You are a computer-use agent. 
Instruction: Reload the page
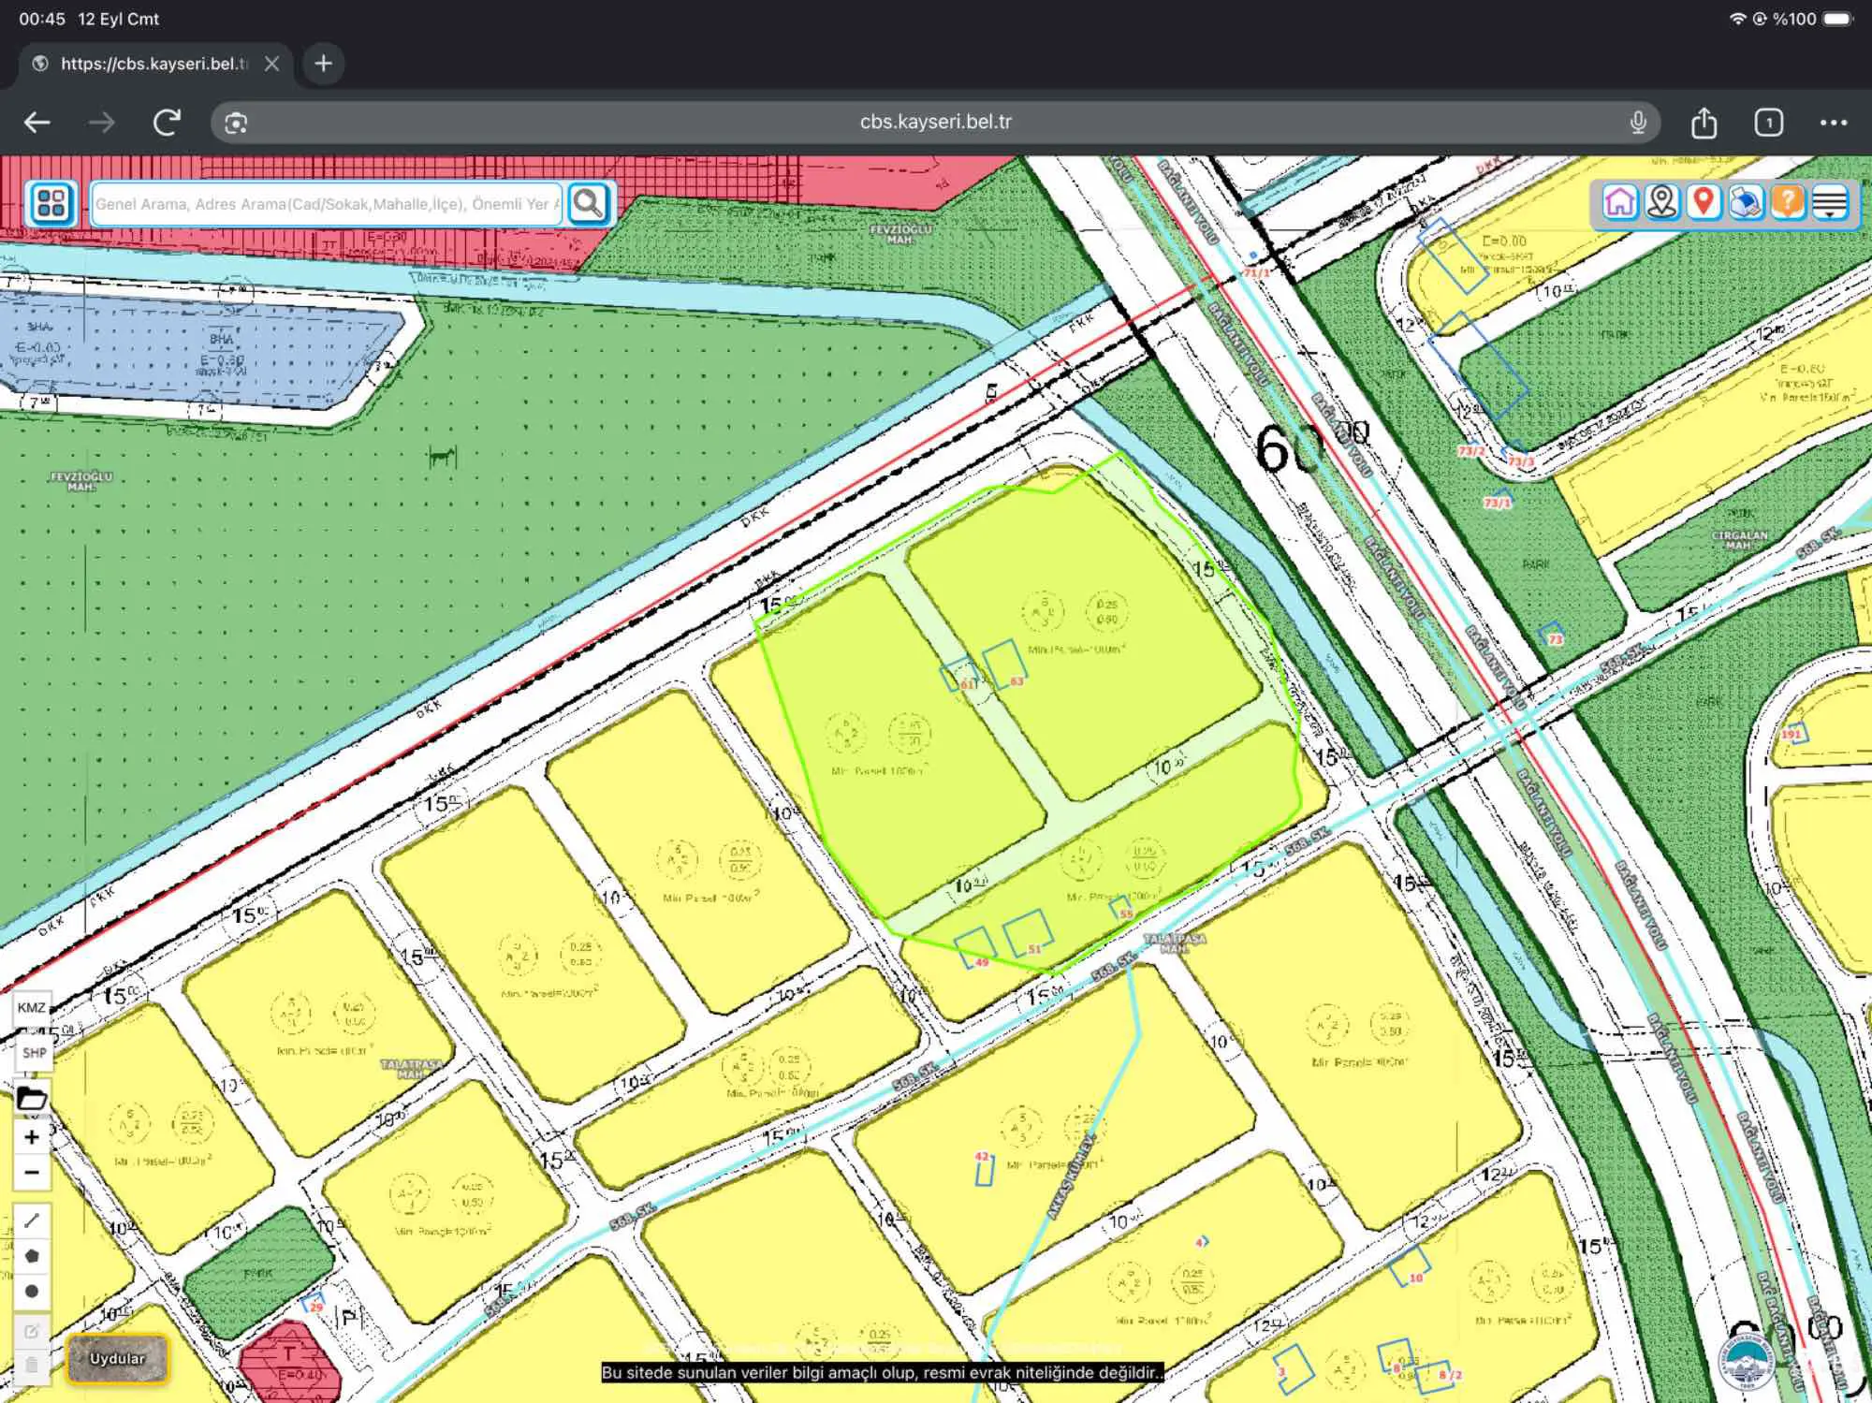pos(167,123)
